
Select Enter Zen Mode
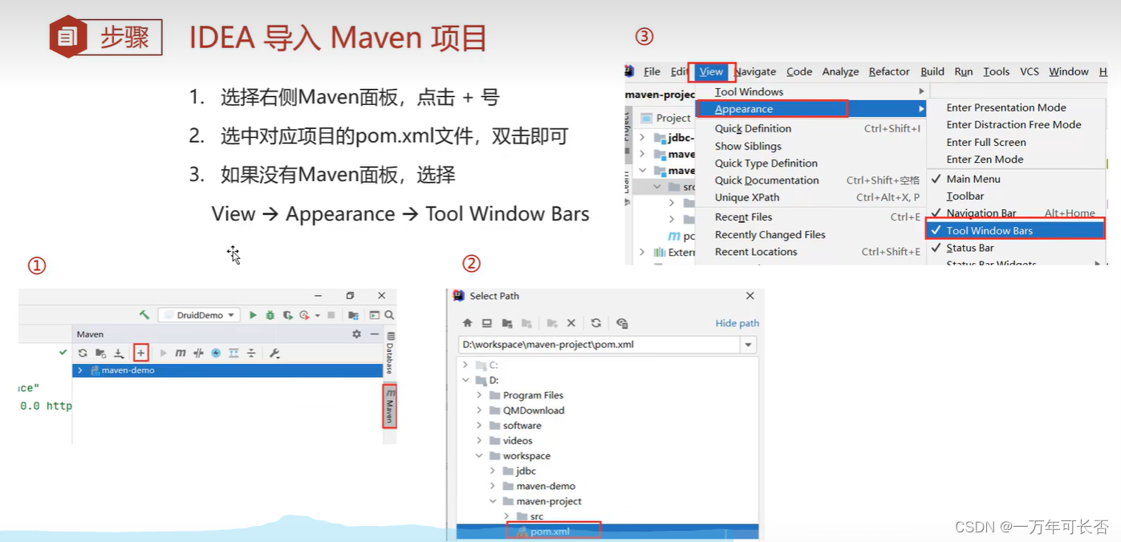[985, 160]
